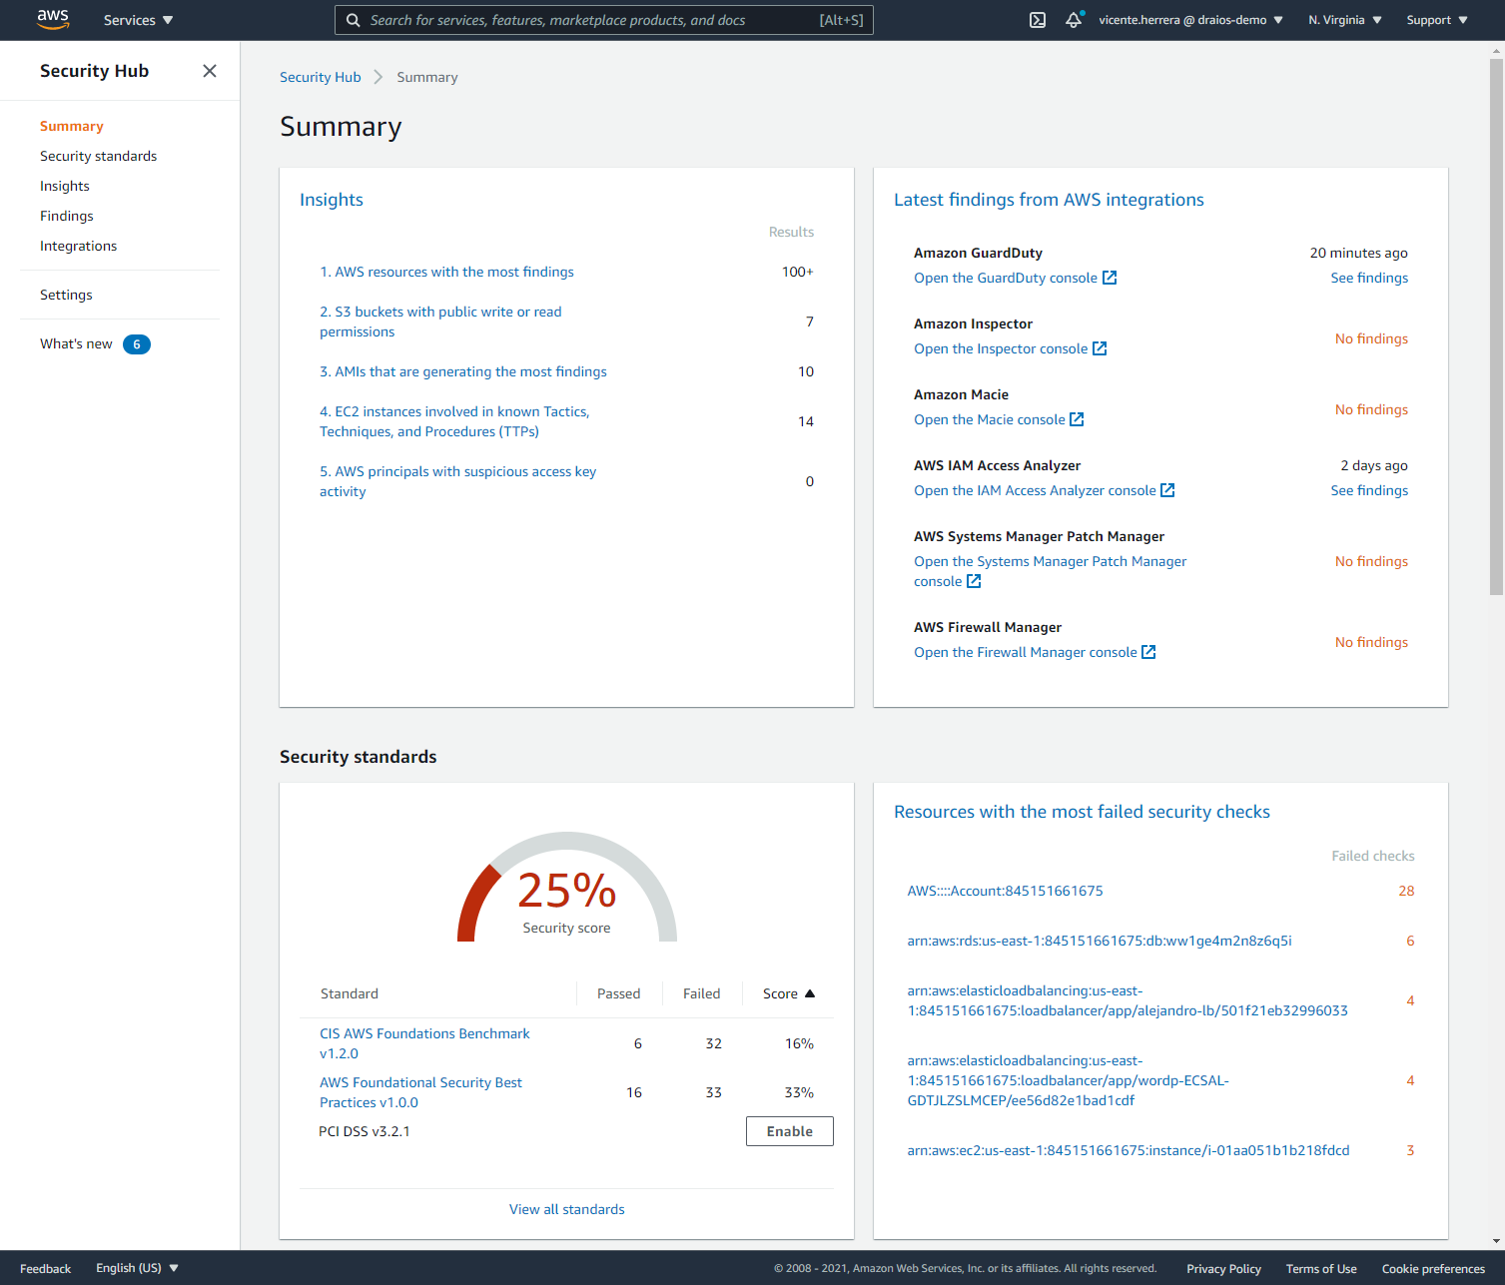Click external-link icon next to Firewall Manager console
Screen dimensions: 1505x1285
point(1148,652)
